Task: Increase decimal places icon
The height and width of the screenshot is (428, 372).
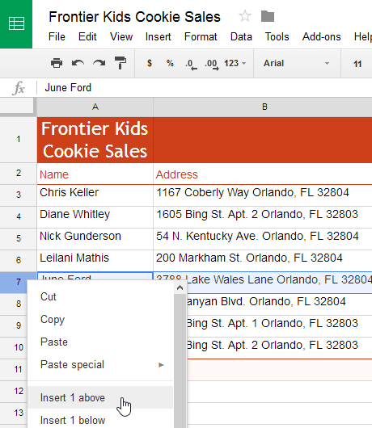Action: tap(212, 65)
